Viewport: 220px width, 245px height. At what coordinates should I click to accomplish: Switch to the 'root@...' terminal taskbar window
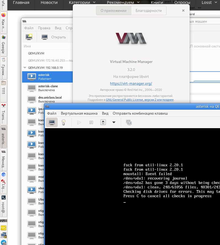point(3,206)
